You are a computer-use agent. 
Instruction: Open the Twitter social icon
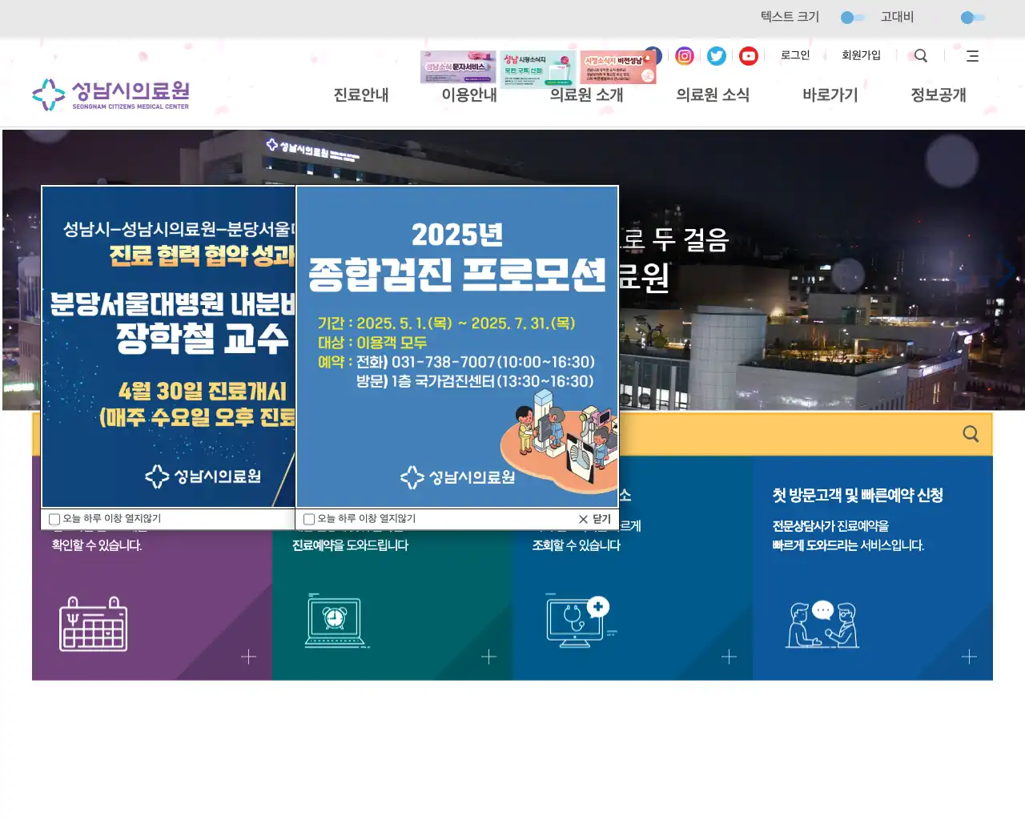(x=717, y=55)
